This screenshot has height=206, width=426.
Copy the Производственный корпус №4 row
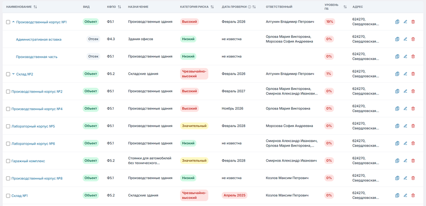[x=398, y=109]
